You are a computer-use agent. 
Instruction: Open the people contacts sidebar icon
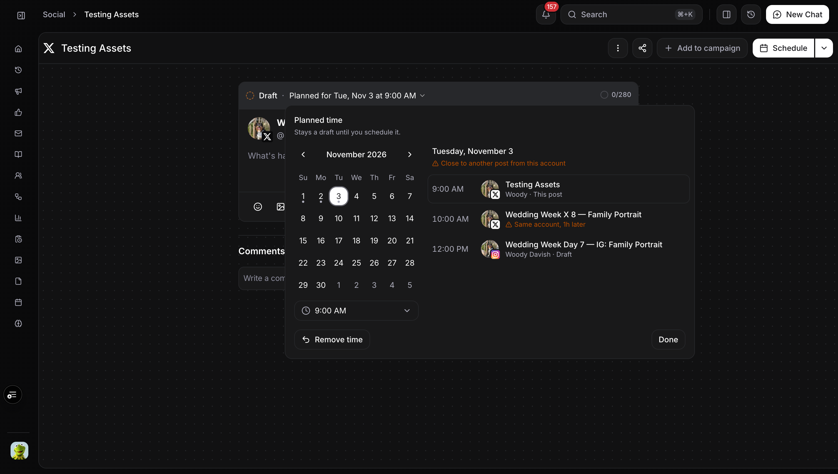click(18, 176)
